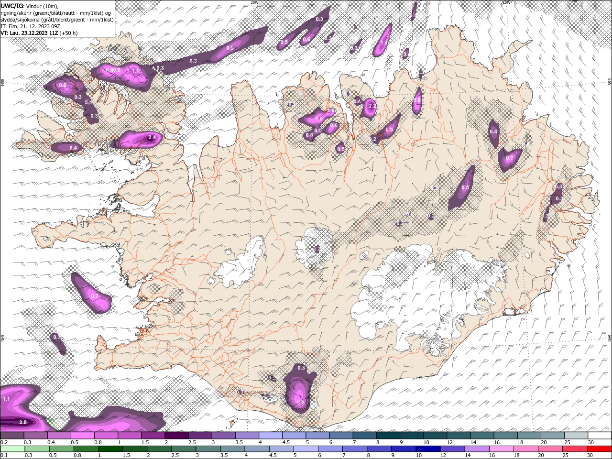Choose the pink rain legend swatch labeled 16
Screen dimensions: 612x459
[x=502, y=449]
